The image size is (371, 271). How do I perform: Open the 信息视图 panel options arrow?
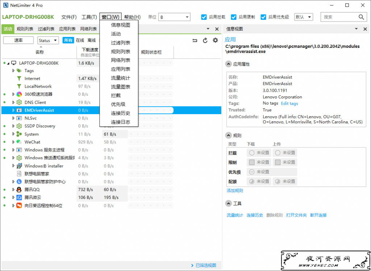(356, 29)
